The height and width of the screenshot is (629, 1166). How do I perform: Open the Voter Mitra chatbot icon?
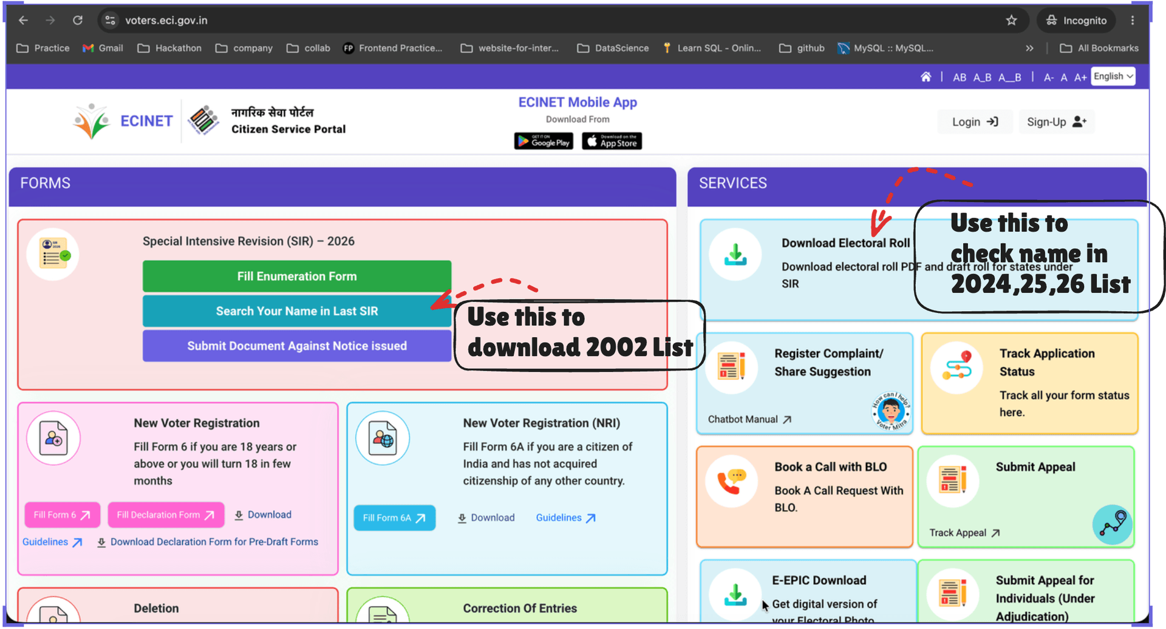[891, 411]
